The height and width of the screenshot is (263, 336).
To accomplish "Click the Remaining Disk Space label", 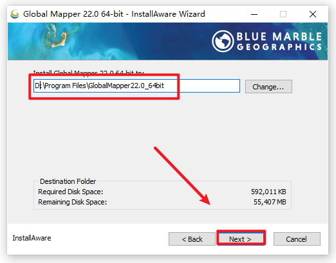I will 72,202.
